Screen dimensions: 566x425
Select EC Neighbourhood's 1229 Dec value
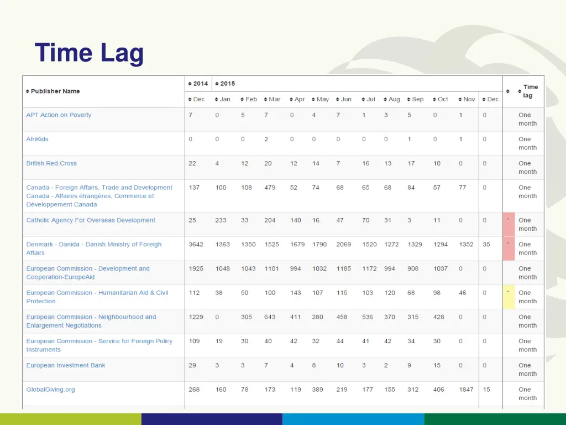[x=196, y=317]
